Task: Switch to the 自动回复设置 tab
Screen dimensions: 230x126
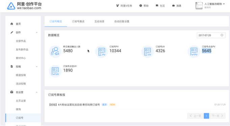Action: tap(122, 21)
